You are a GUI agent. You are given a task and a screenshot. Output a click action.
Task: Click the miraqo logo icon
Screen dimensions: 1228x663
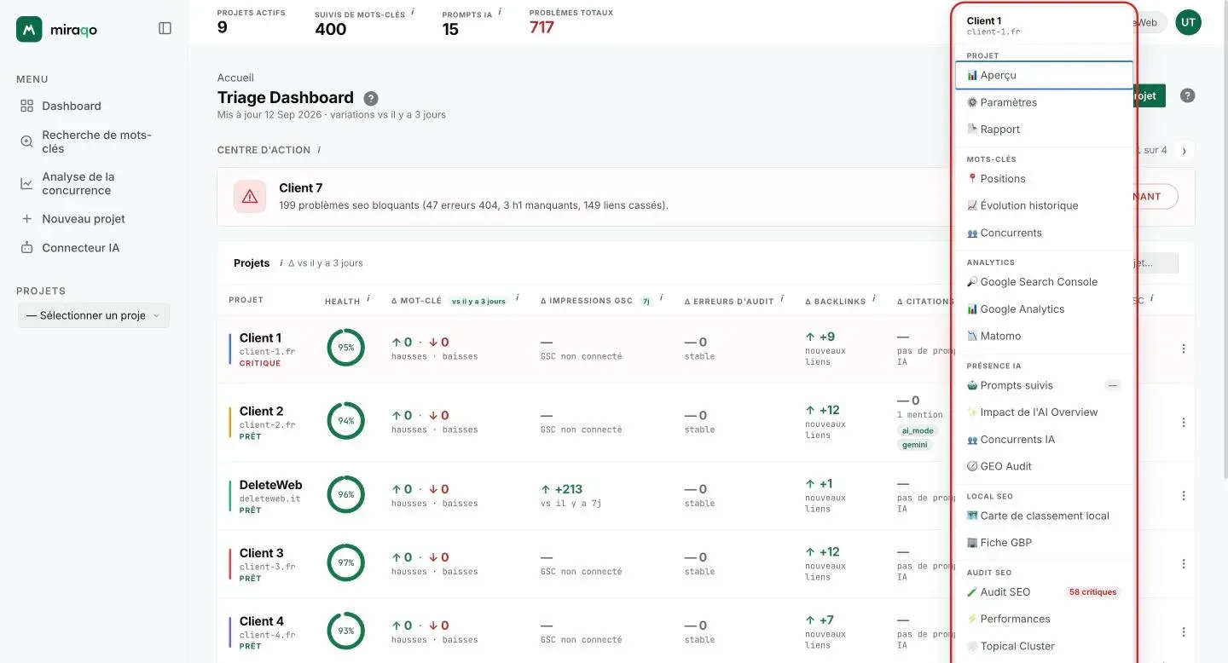point(29,29)
